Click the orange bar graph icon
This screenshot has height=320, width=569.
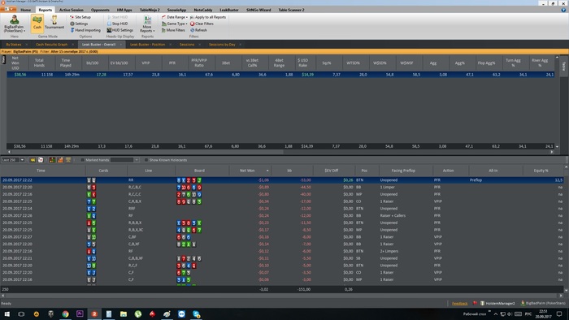(x=60, y=160)
